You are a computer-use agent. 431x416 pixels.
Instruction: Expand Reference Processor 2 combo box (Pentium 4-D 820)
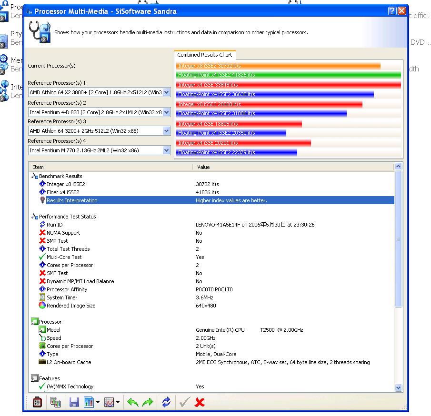[166, 112]
